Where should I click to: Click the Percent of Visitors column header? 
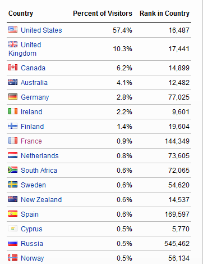[103, 14]
